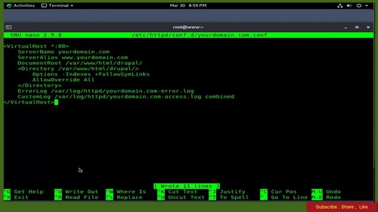
Task: Click the network status icon
Action: point(340,6)
